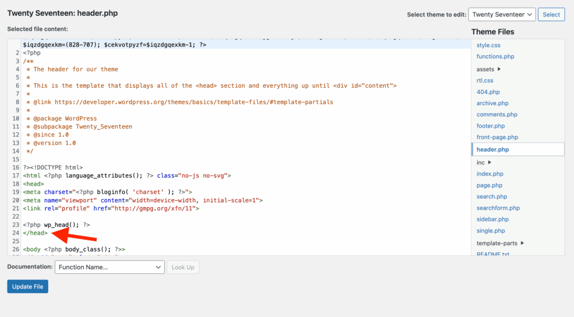This screenshot has width=574, height=317.
Task: Open style.css in Theme Files
Action: point(488,45)
